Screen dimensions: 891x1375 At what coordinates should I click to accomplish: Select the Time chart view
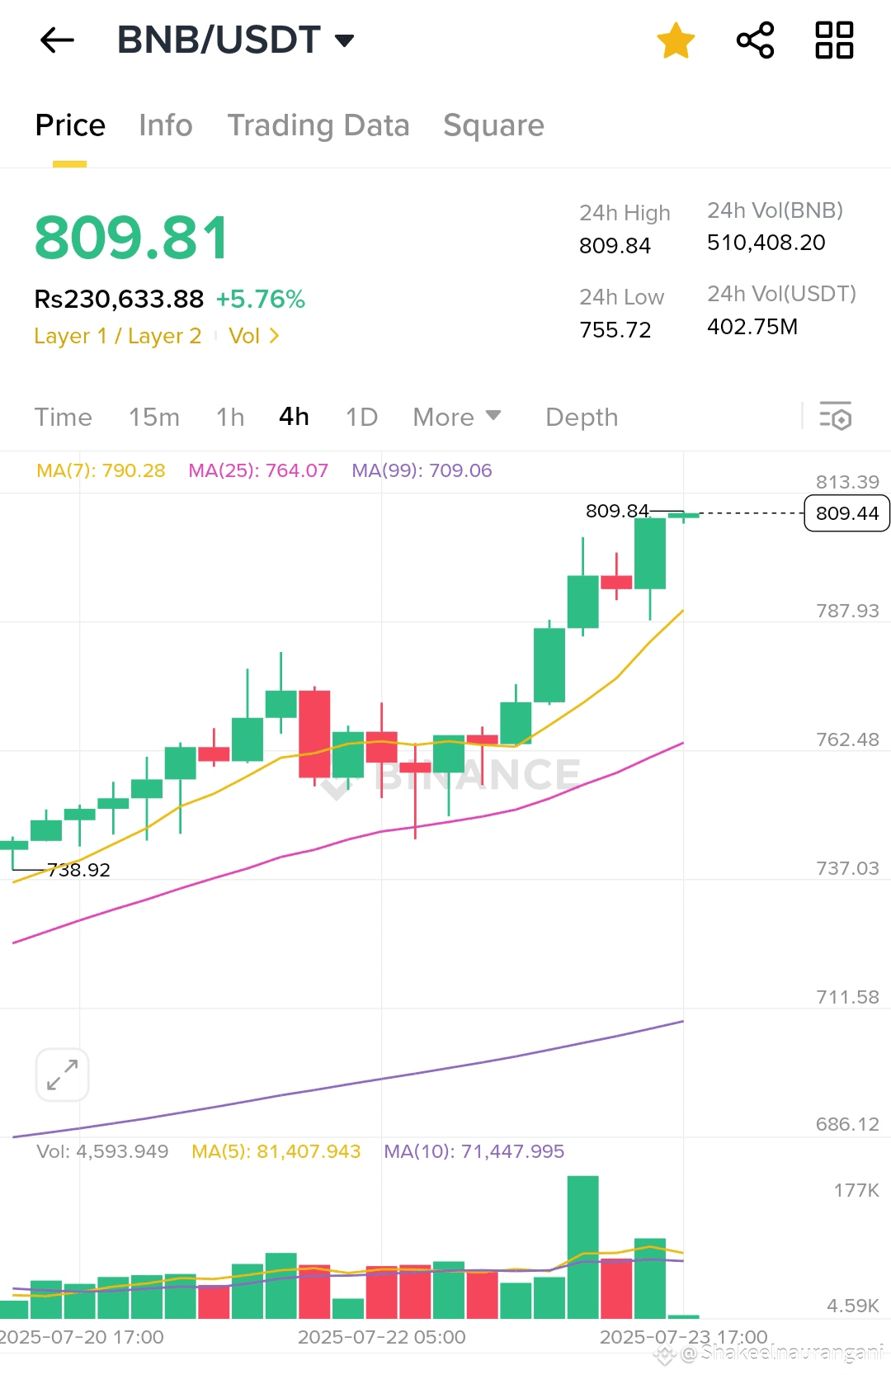tap(64, 417)
